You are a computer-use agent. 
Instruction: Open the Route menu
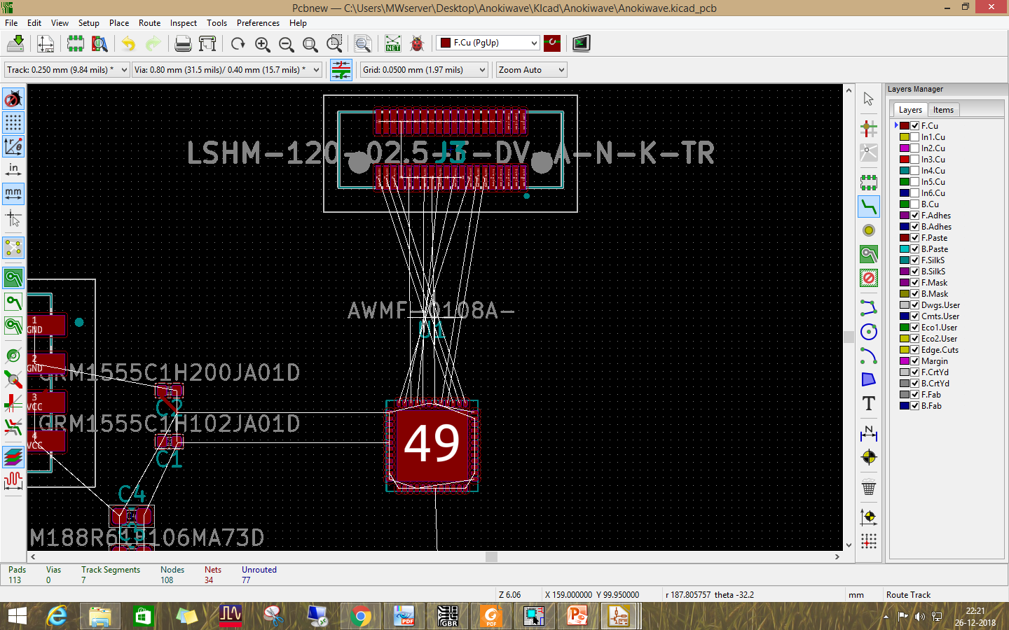(149, 23)
